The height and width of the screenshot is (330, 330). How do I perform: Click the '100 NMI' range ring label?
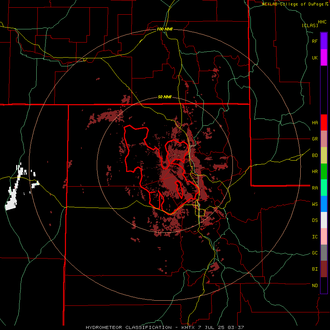165,29
